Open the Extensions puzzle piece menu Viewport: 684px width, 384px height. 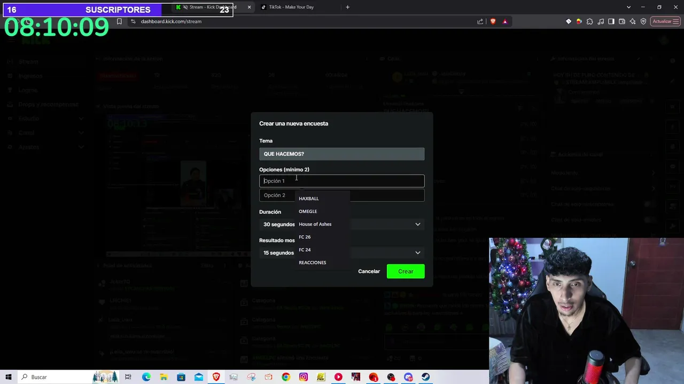(590, 21)
